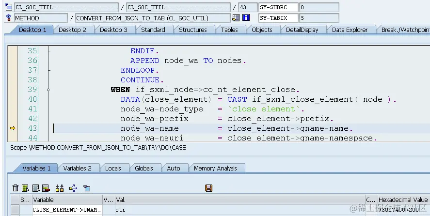
Task: Click the Val. column header
Action: pos(240,200)
